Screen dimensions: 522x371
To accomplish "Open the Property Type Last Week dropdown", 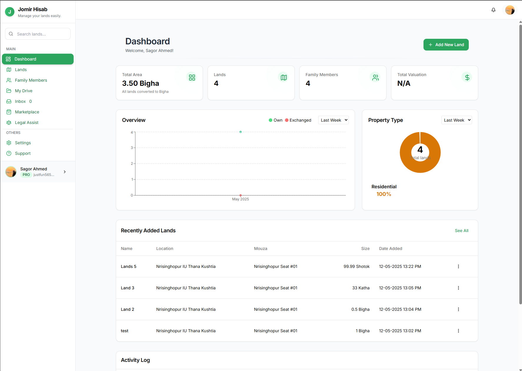I will 456,120.
